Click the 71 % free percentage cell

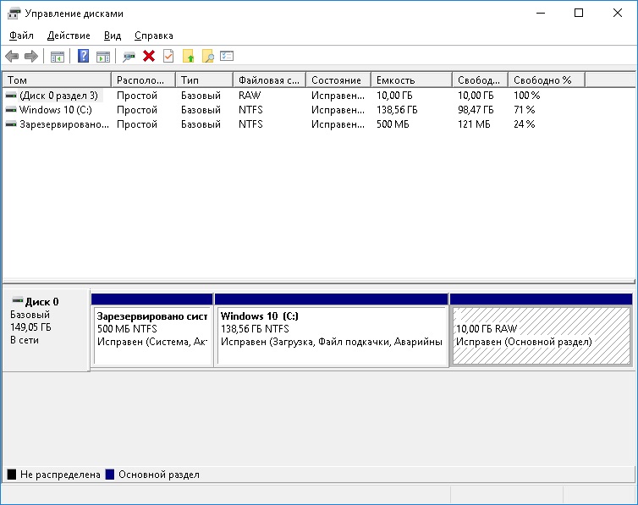coord(524,110)
